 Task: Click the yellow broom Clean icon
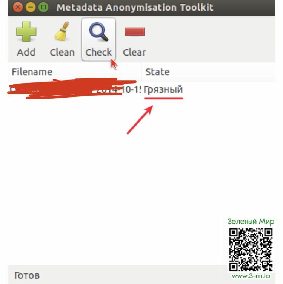(x=62, y=31)
